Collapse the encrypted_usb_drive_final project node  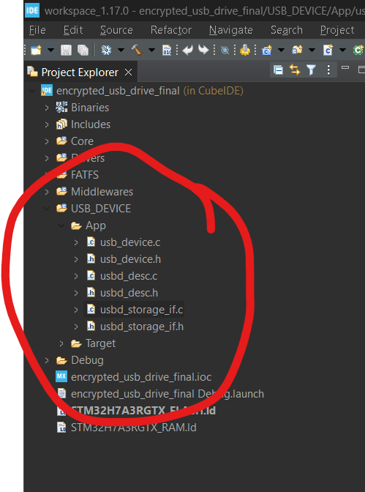tap(32, 91)
